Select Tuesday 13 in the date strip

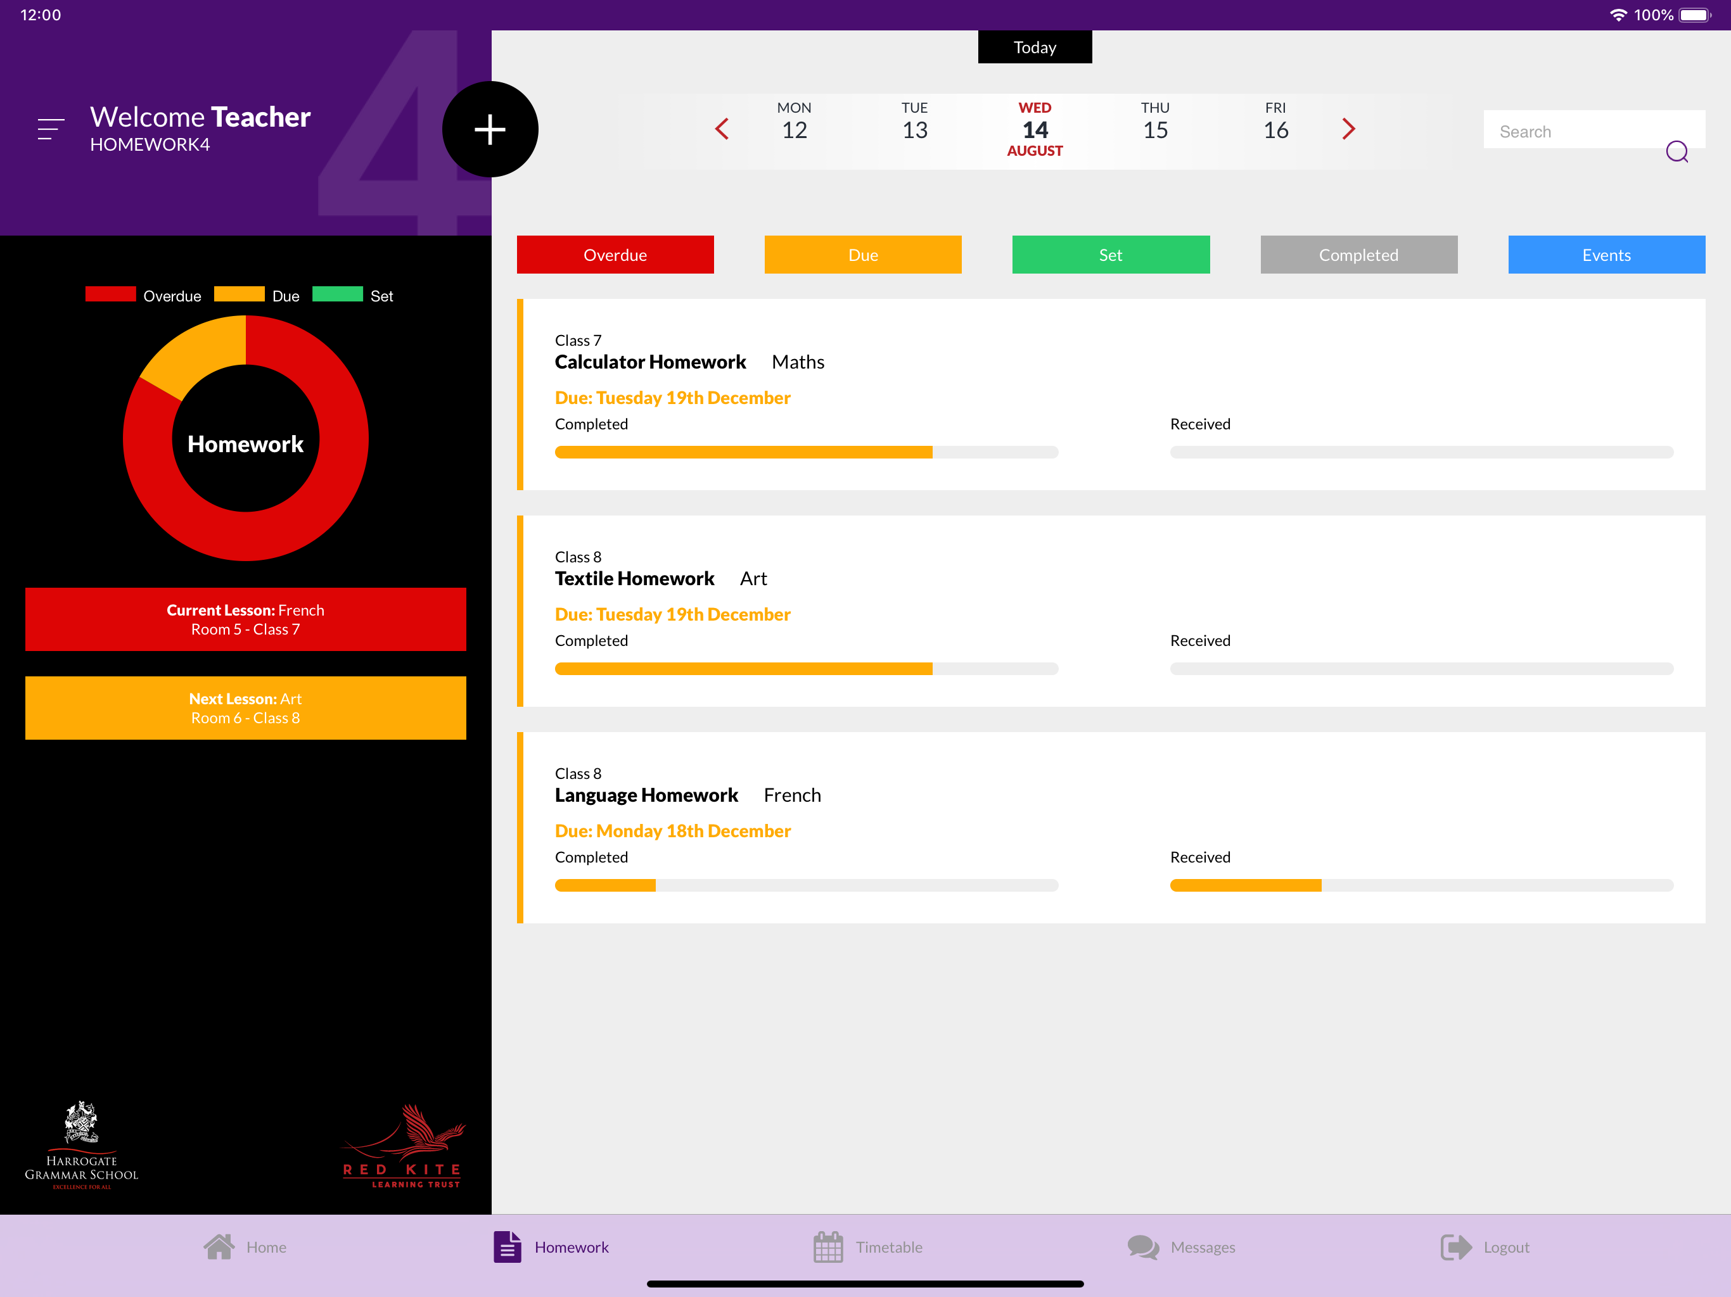[x=914, y=122]
